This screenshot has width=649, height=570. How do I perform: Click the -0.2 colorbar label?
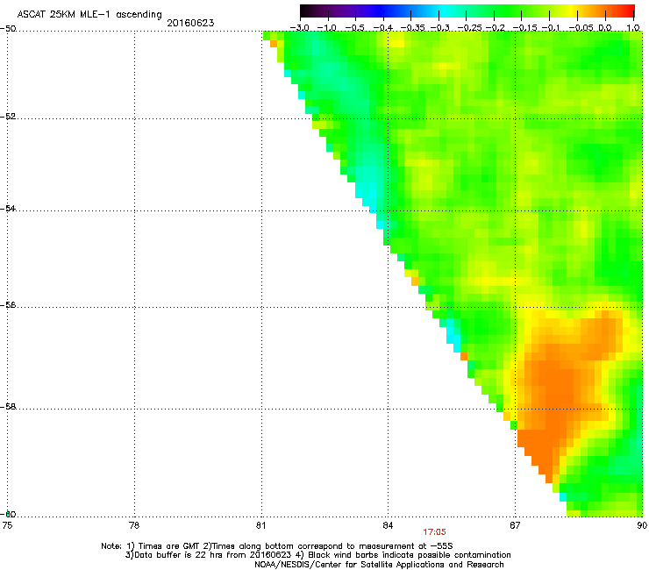tap(495, 28)
